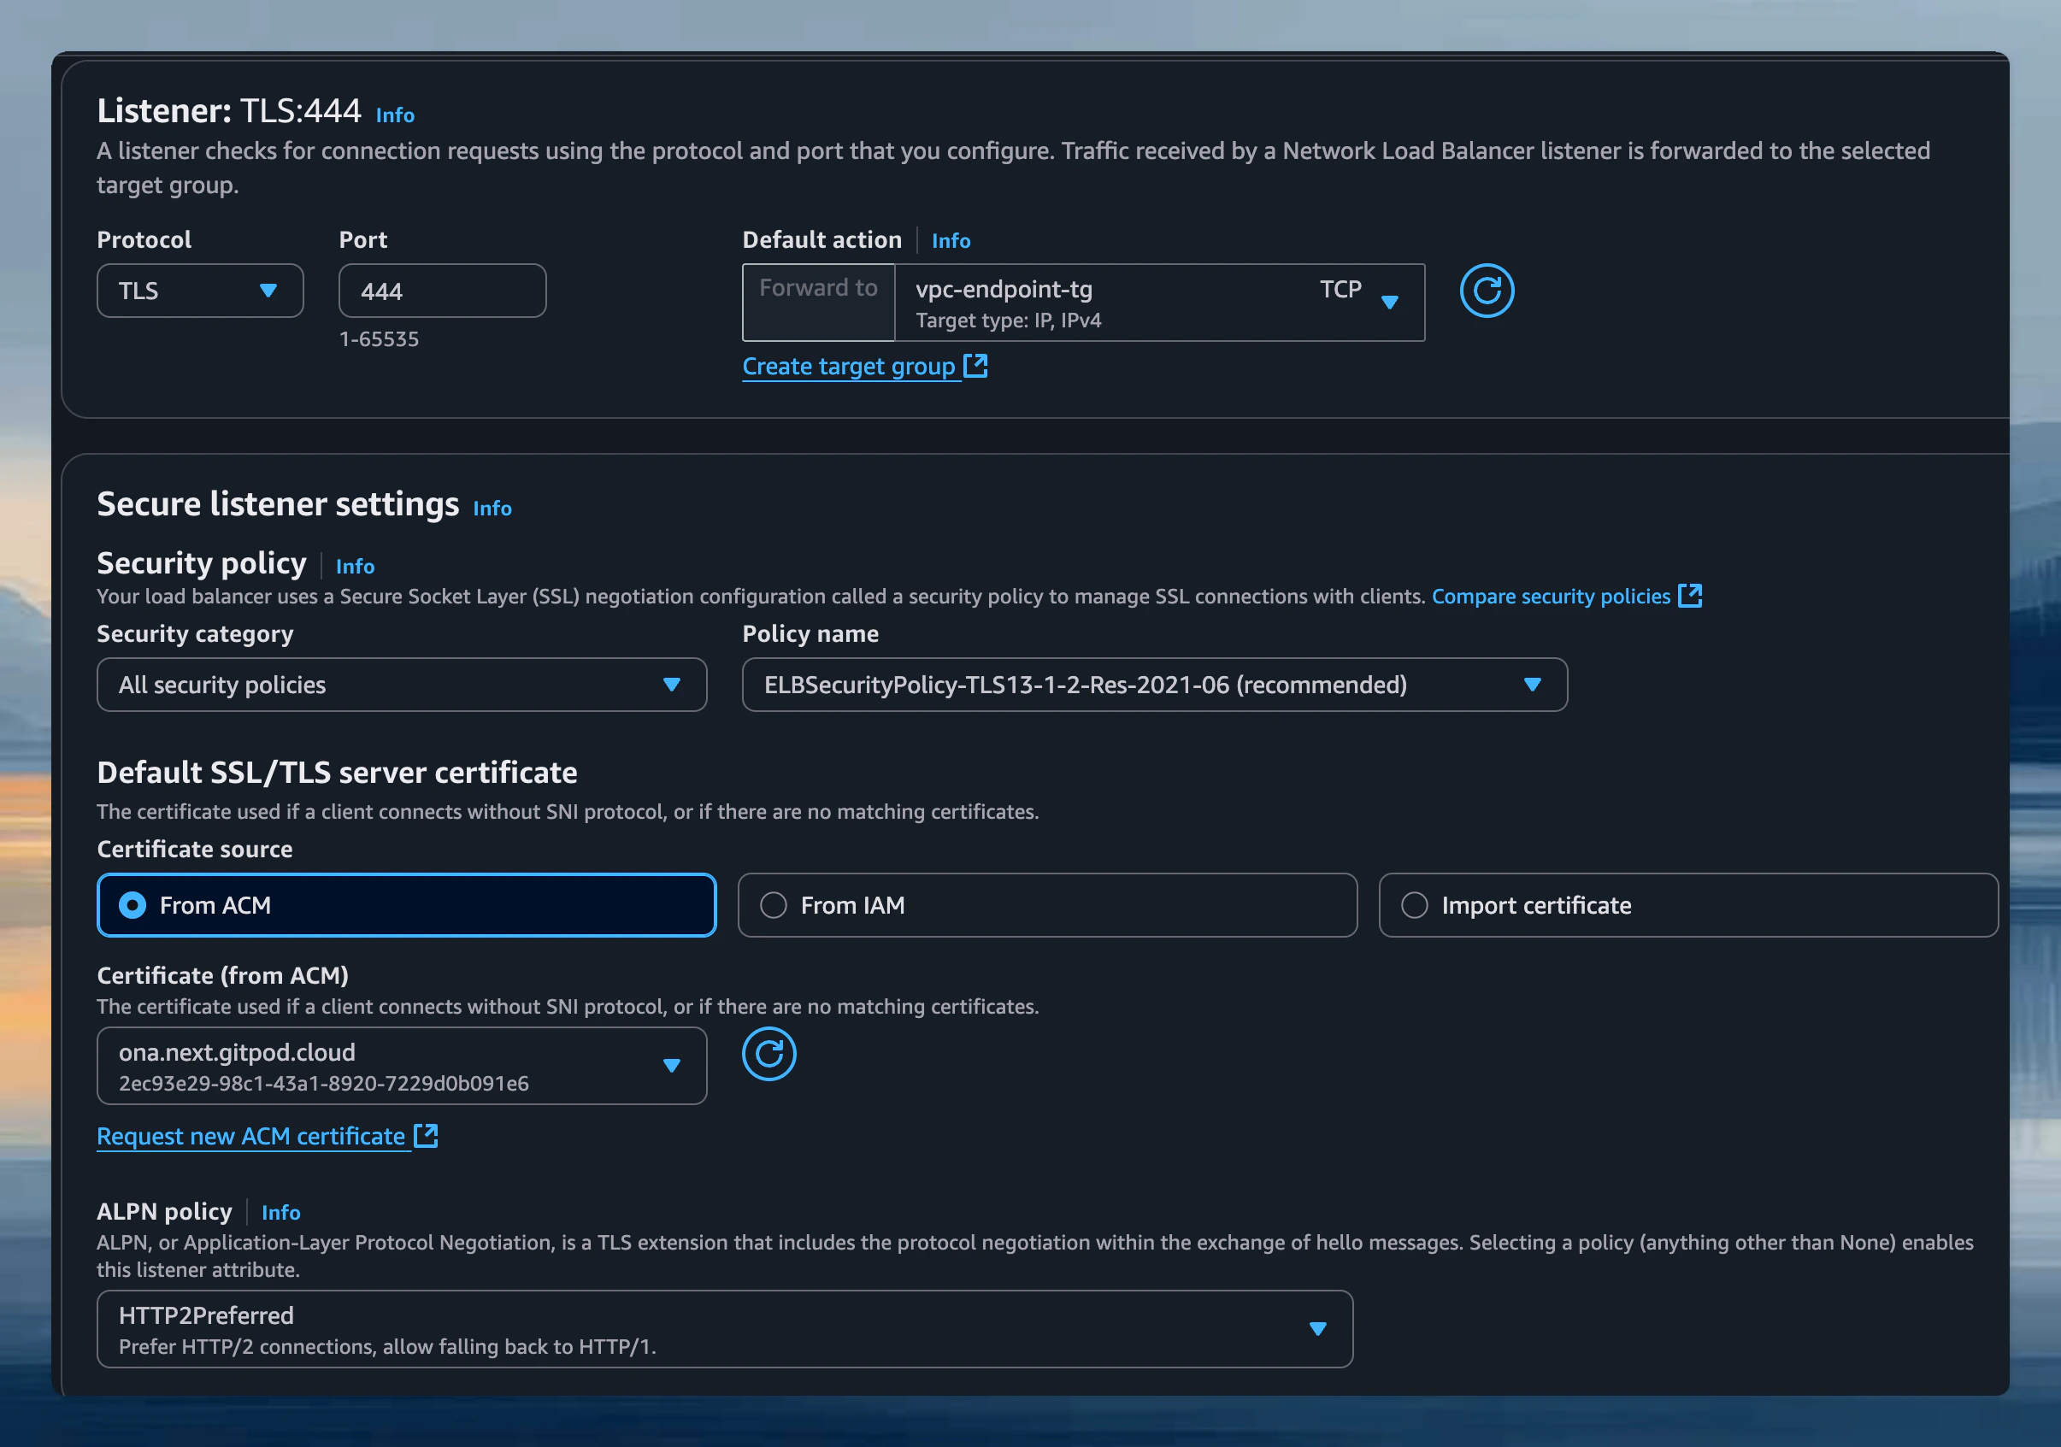Open the Certificate (from ACM) dropdown
2061x1447 pixels.
tap(400, 1066)
